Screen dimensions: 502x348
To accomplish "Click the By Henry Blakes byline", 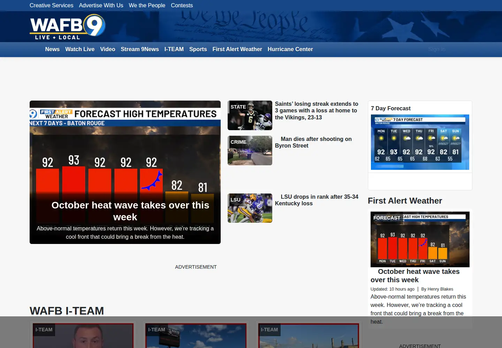I will (x=437, y=289).
